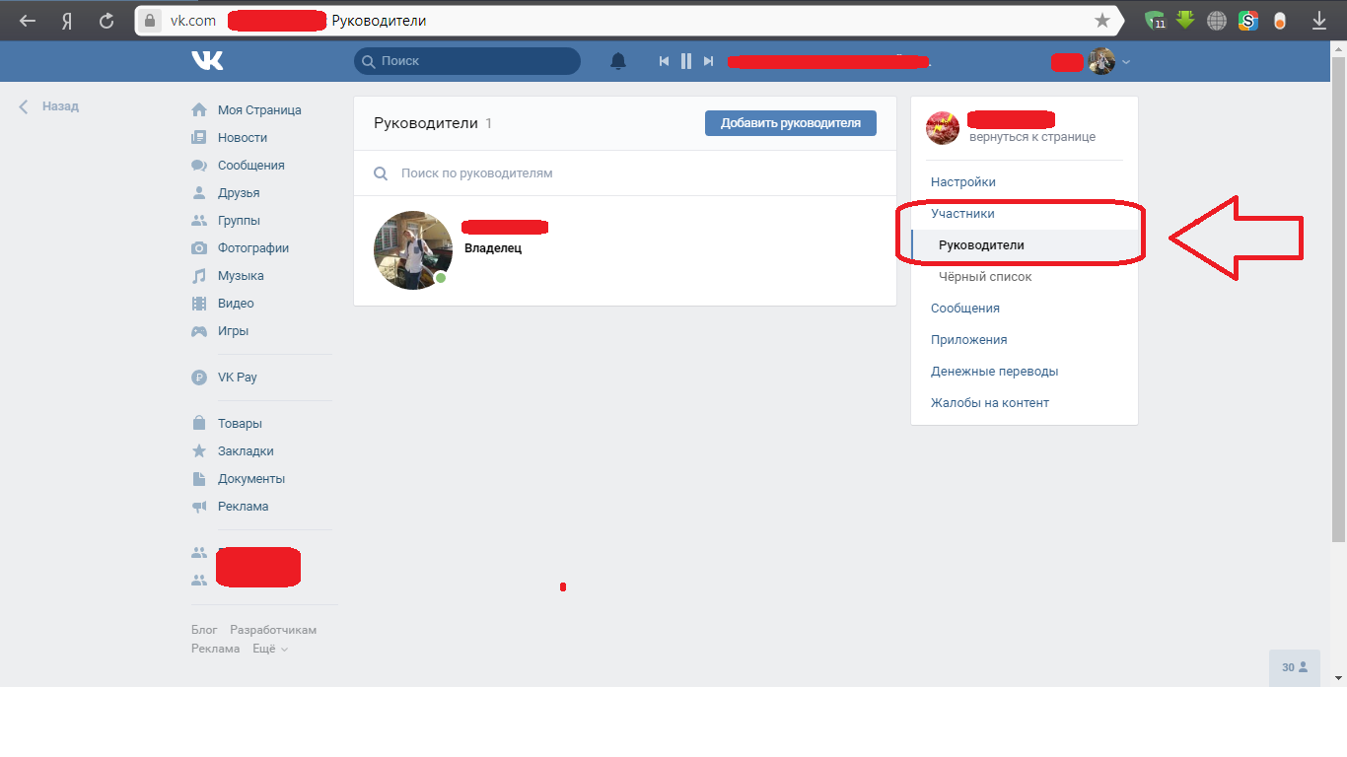Image resolution: width=1347 pixels, height=757 pixels.
Task: Open the owner's avatar photo
Action: tap(413, 250)
